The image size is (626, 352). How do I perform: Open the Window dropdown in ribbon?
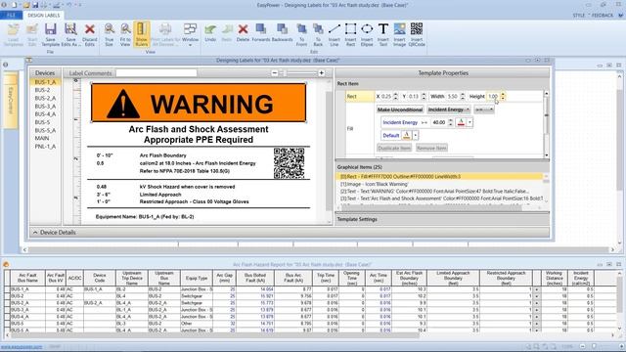click(x=190, y=34)
